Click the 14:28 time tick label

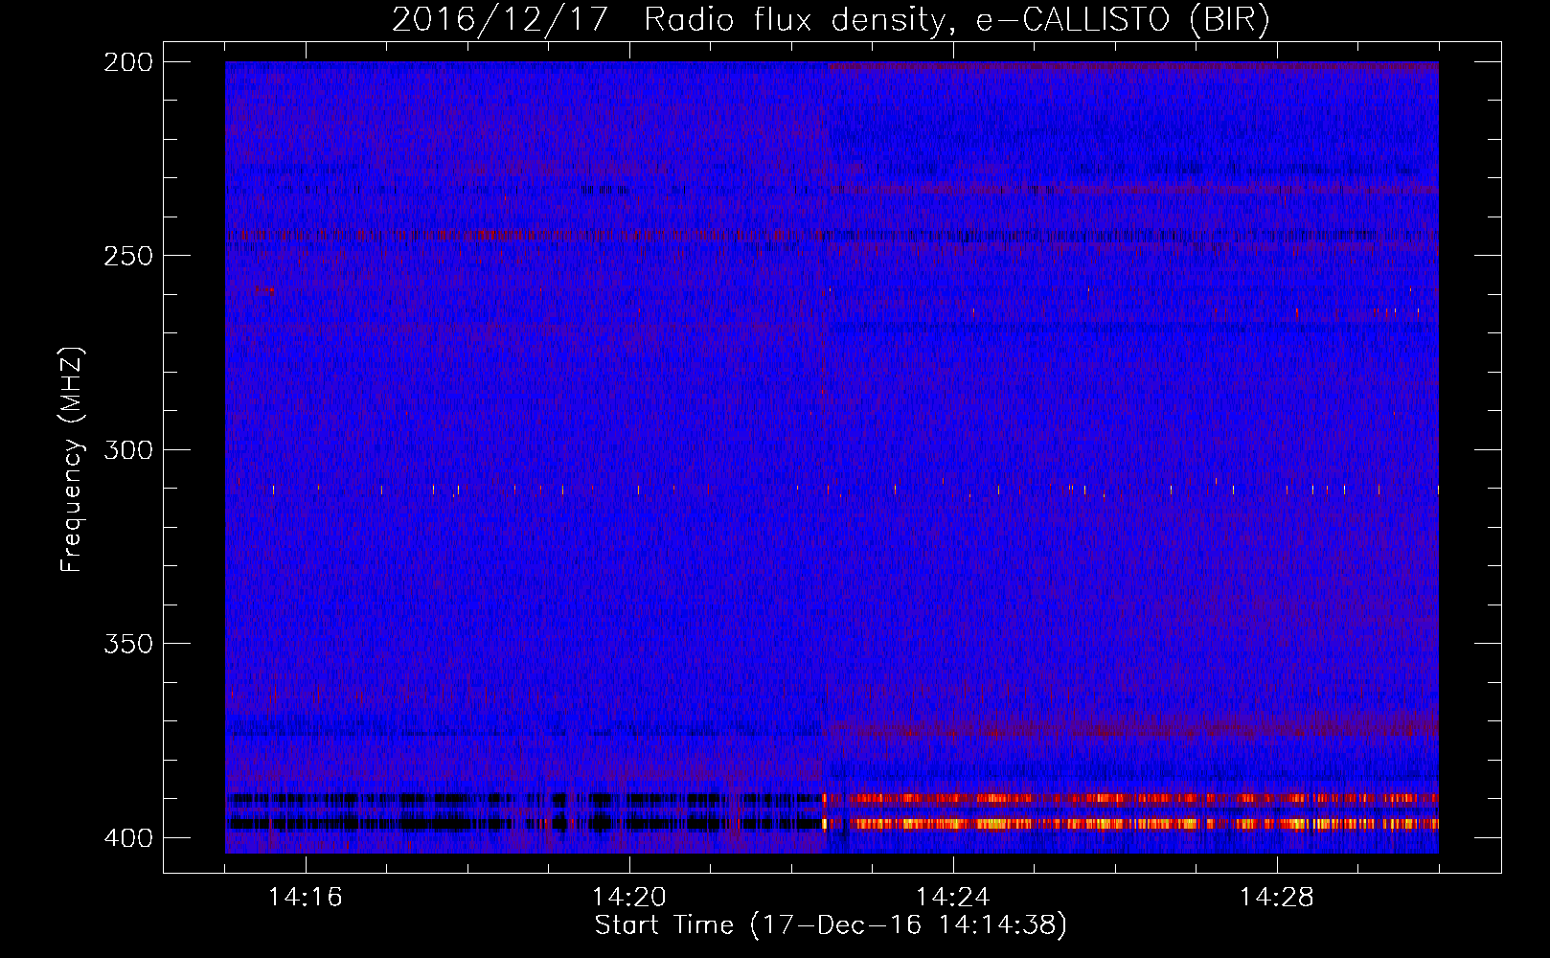click(x=1277, y=898)
